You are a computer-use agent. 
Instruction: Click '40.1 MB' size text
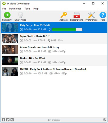42,63
